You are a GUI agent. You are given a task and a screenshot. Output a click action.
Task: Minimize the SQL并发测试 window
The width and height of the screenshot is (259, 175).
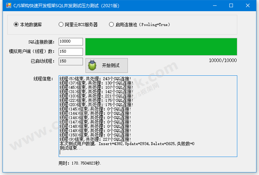(x=215, y=5)
